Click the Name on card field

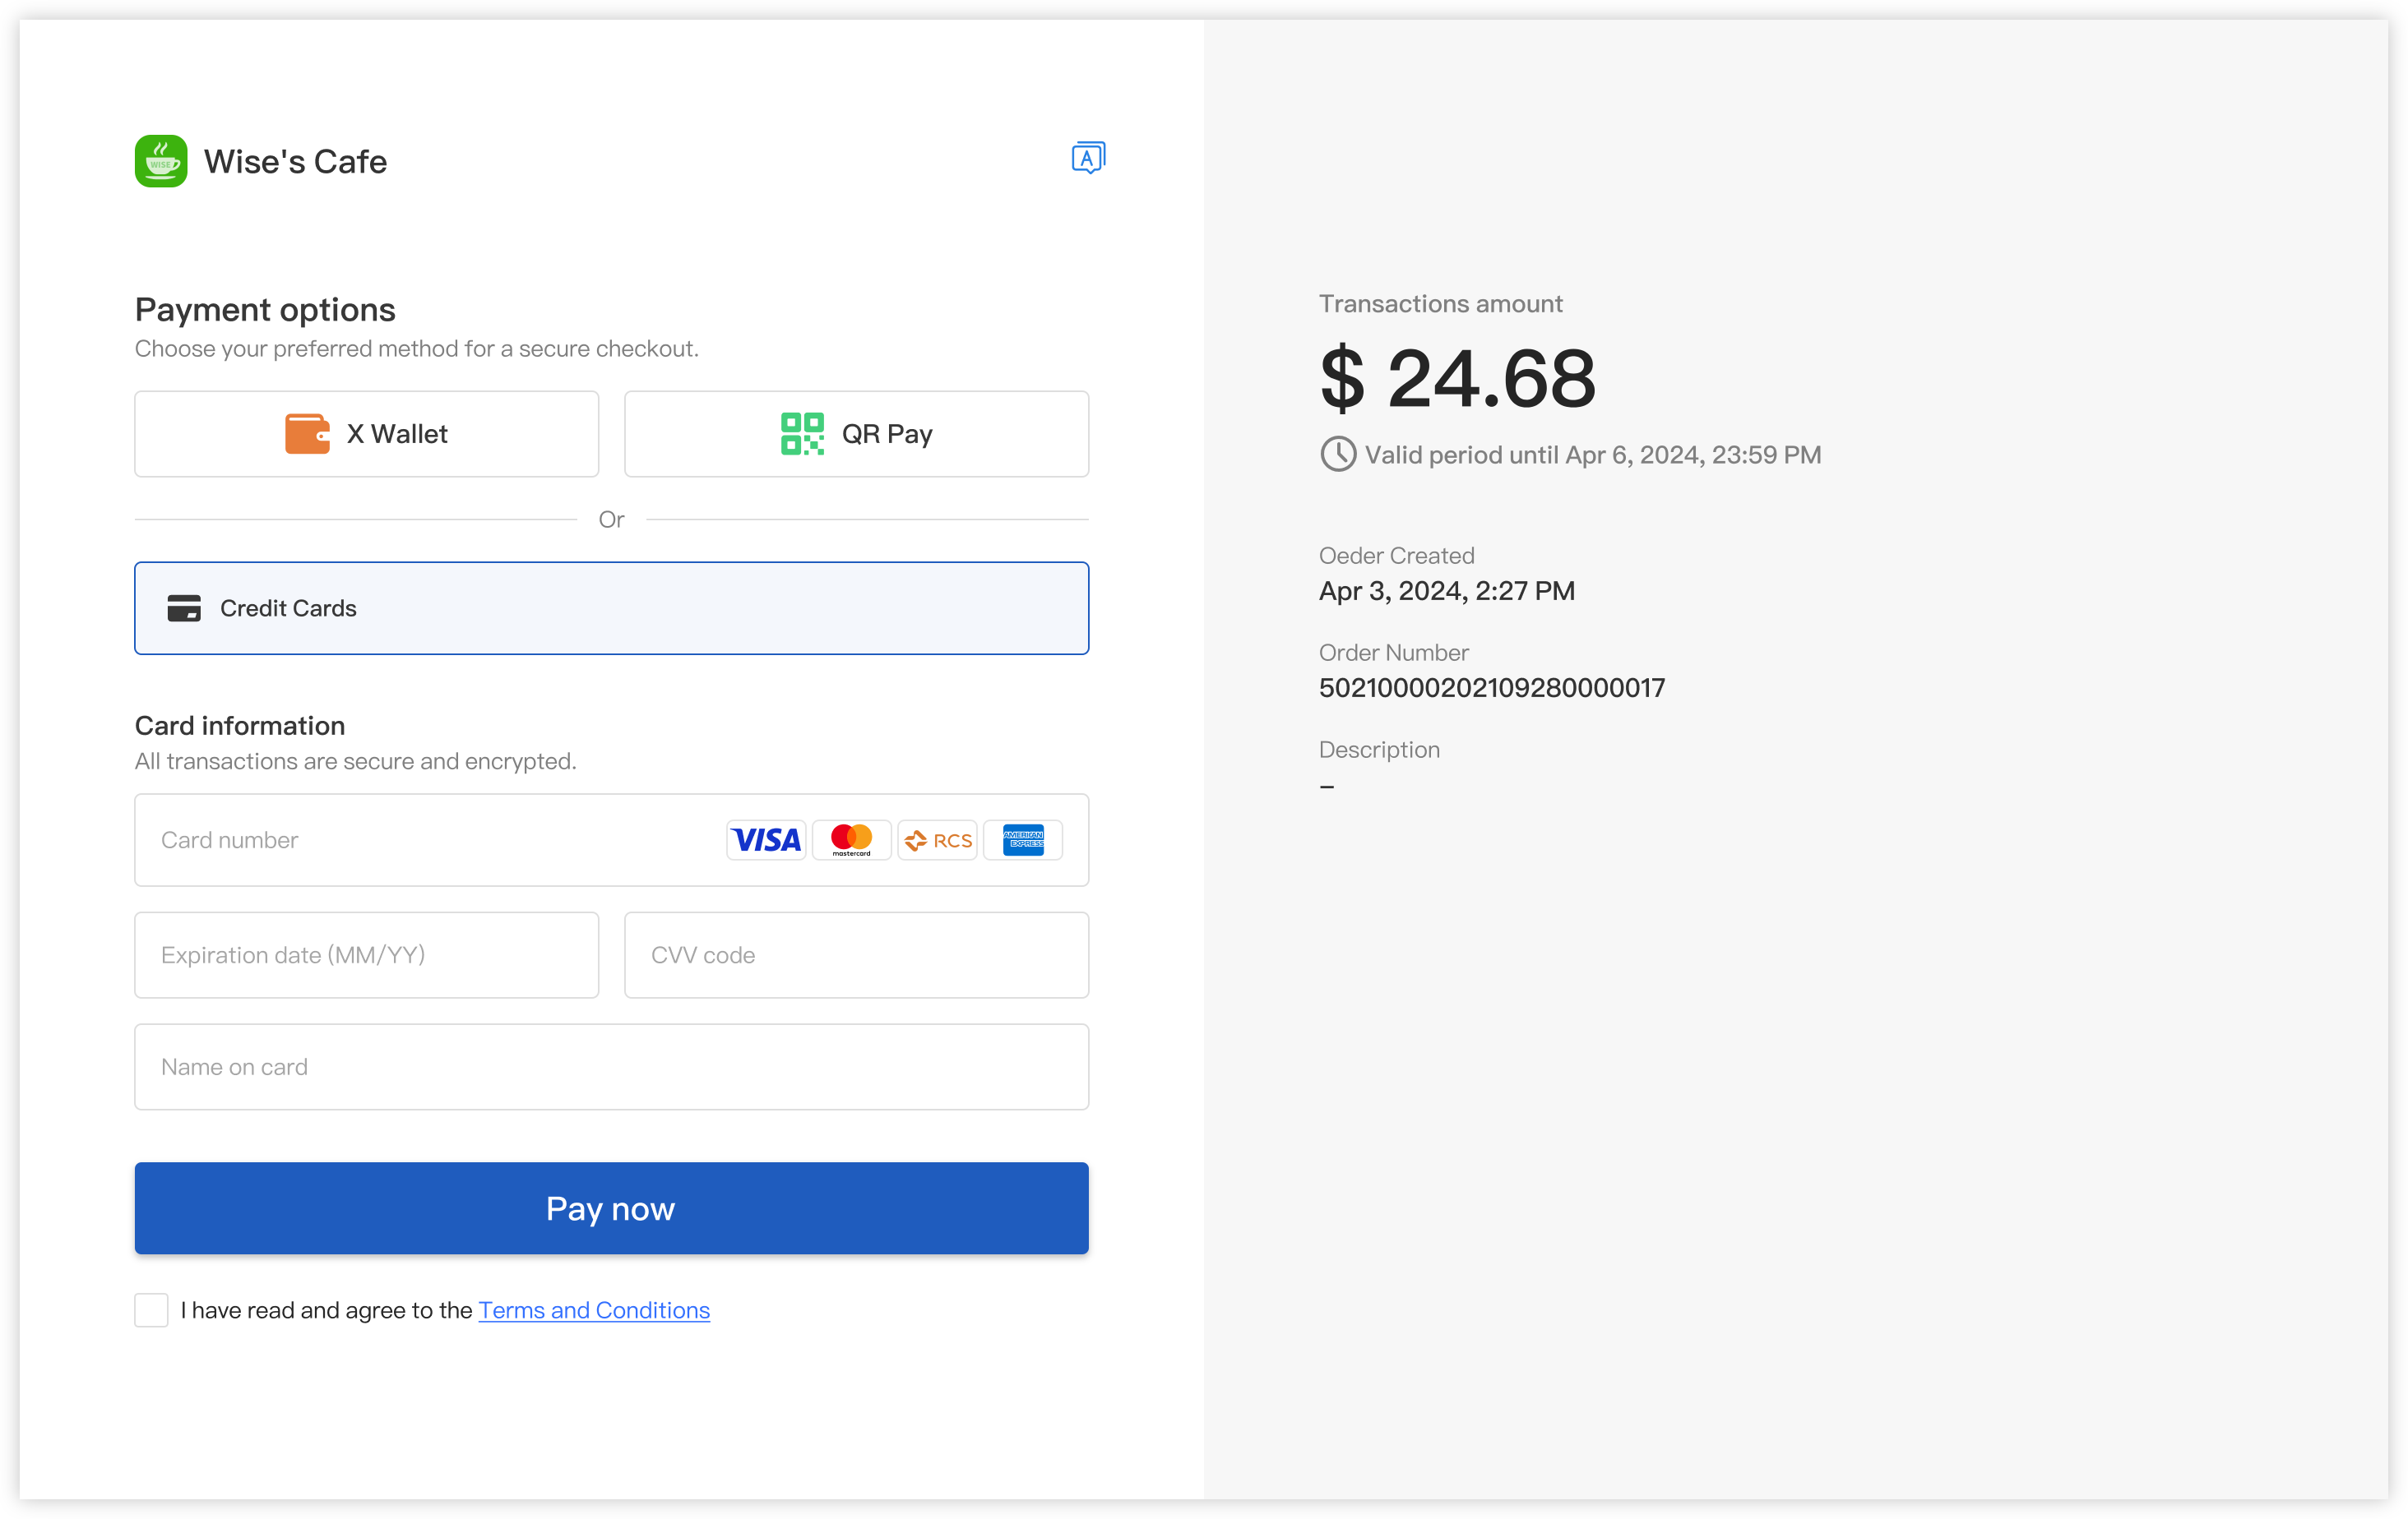coord(611,1066)
